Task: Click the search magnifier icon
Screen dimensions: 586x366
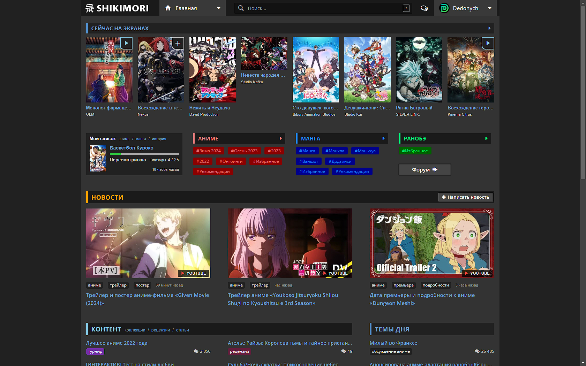Action: tap(241, 8)
